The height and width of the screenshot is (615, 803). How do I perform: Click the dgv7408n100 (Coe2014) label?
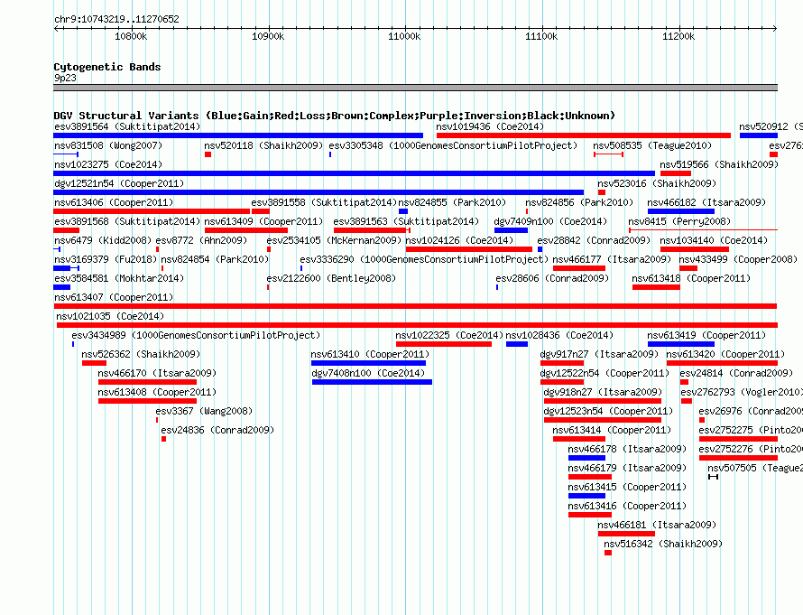368,373
